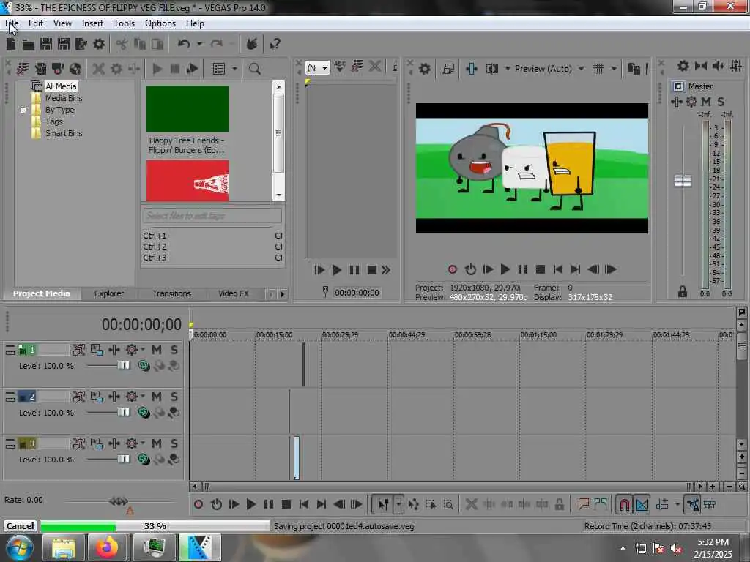Screen dimensions: 750x562
Task: Select the All Media bin
Action: point(61,86)
